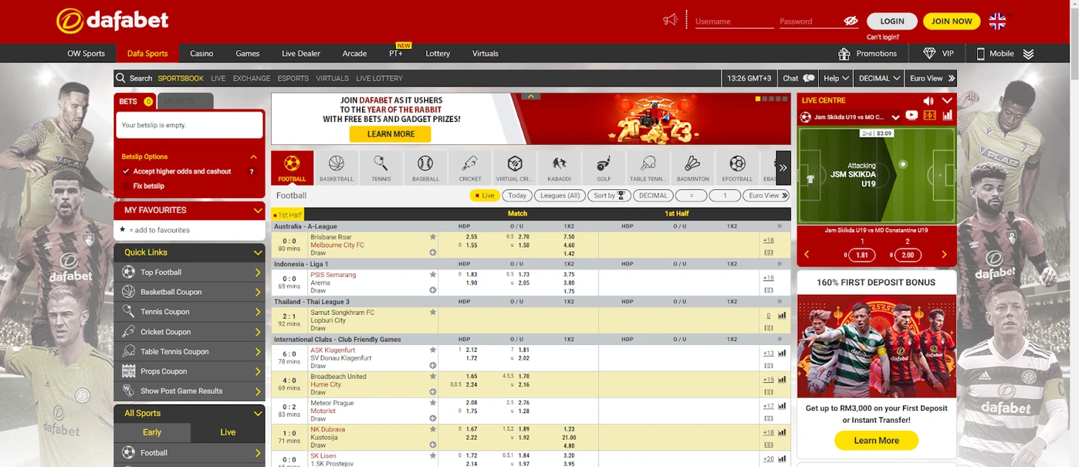The width and height of the screenshot is (1079, 467).
Task: Toggle password visibility eye icon
Action: click(851, 21)
